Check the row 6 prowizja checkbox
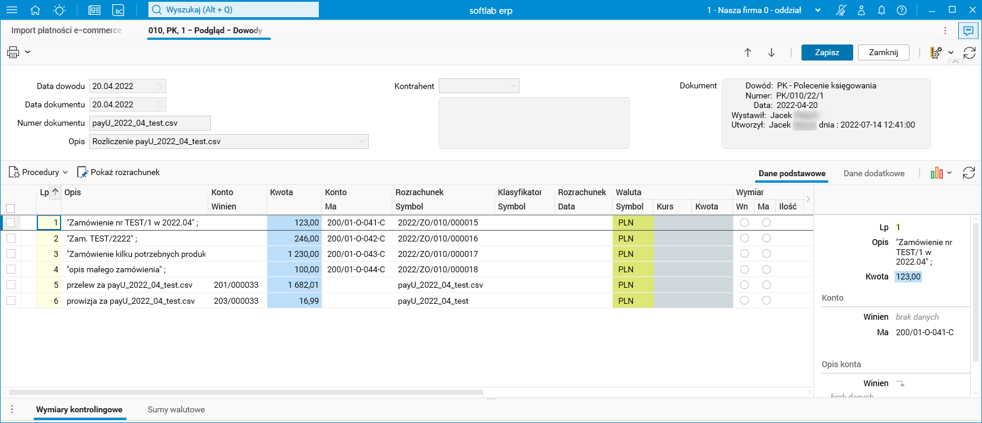The width and height of the screenshot is (982, 423). pyautogui.click(x=11, y=300)
